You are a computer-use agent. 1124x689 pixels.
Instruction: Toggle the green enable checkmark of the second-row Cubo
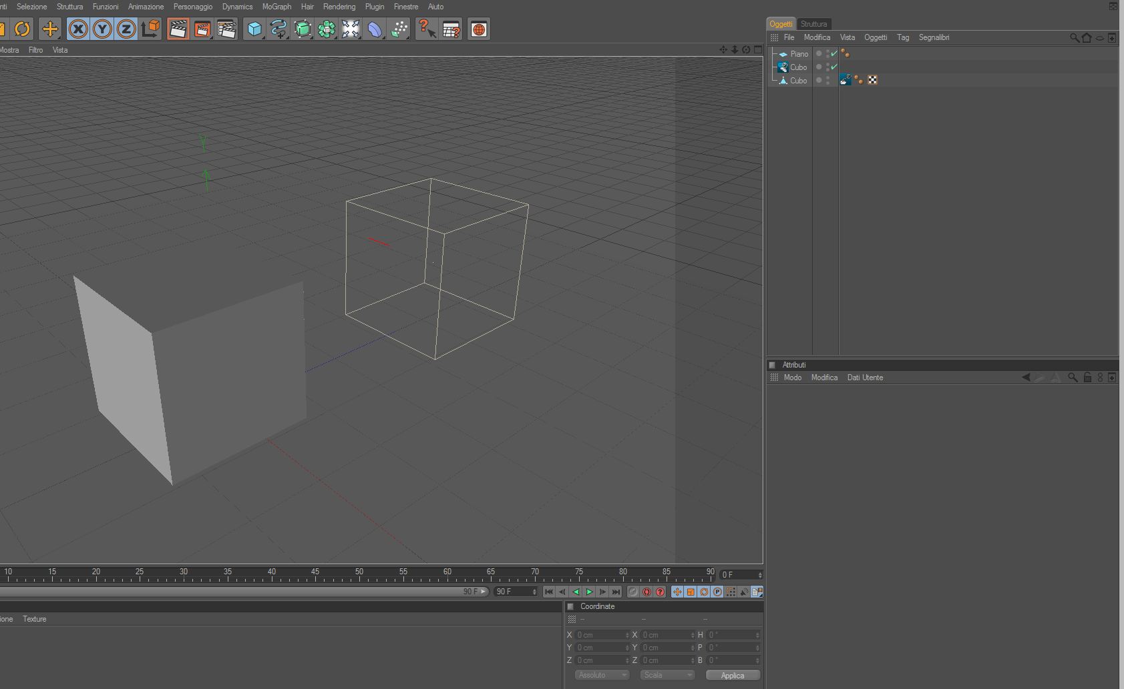pyautogui.click(x=834, y=67)
